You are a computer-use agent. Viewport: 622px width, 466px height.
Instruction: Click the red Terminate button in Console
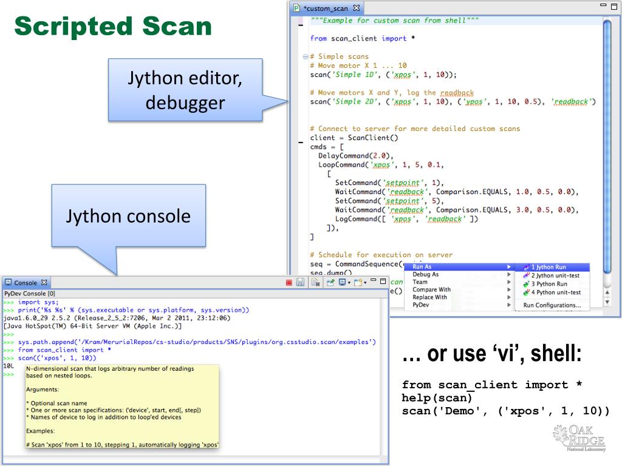[x=289, y=283]
